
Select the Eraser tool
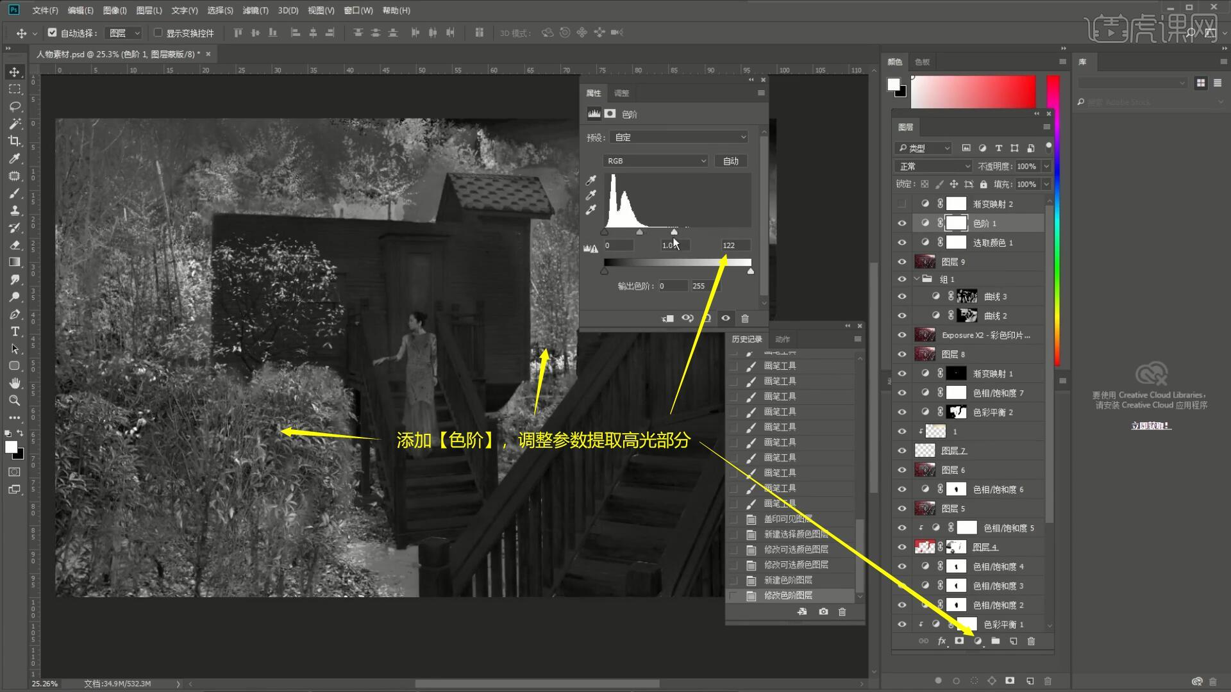[15, 245]
